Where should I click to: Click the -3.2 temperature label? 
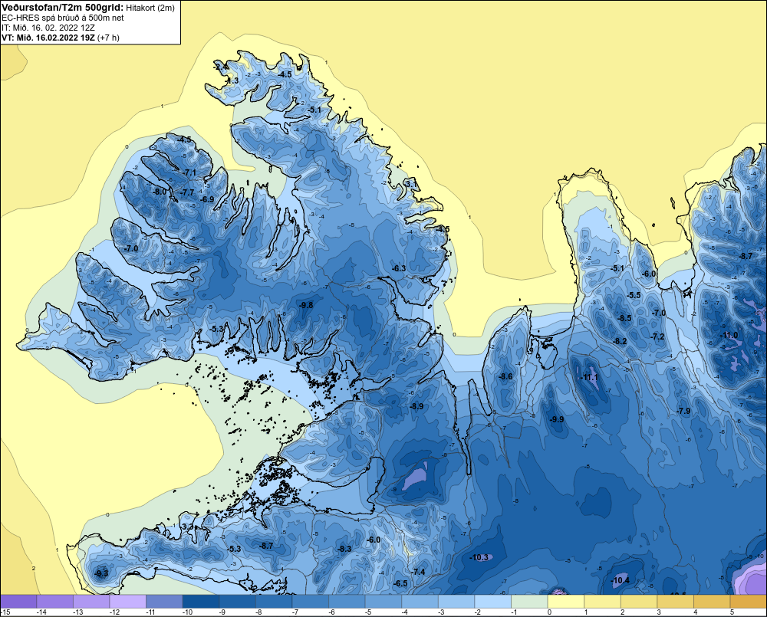coord(186,527)
